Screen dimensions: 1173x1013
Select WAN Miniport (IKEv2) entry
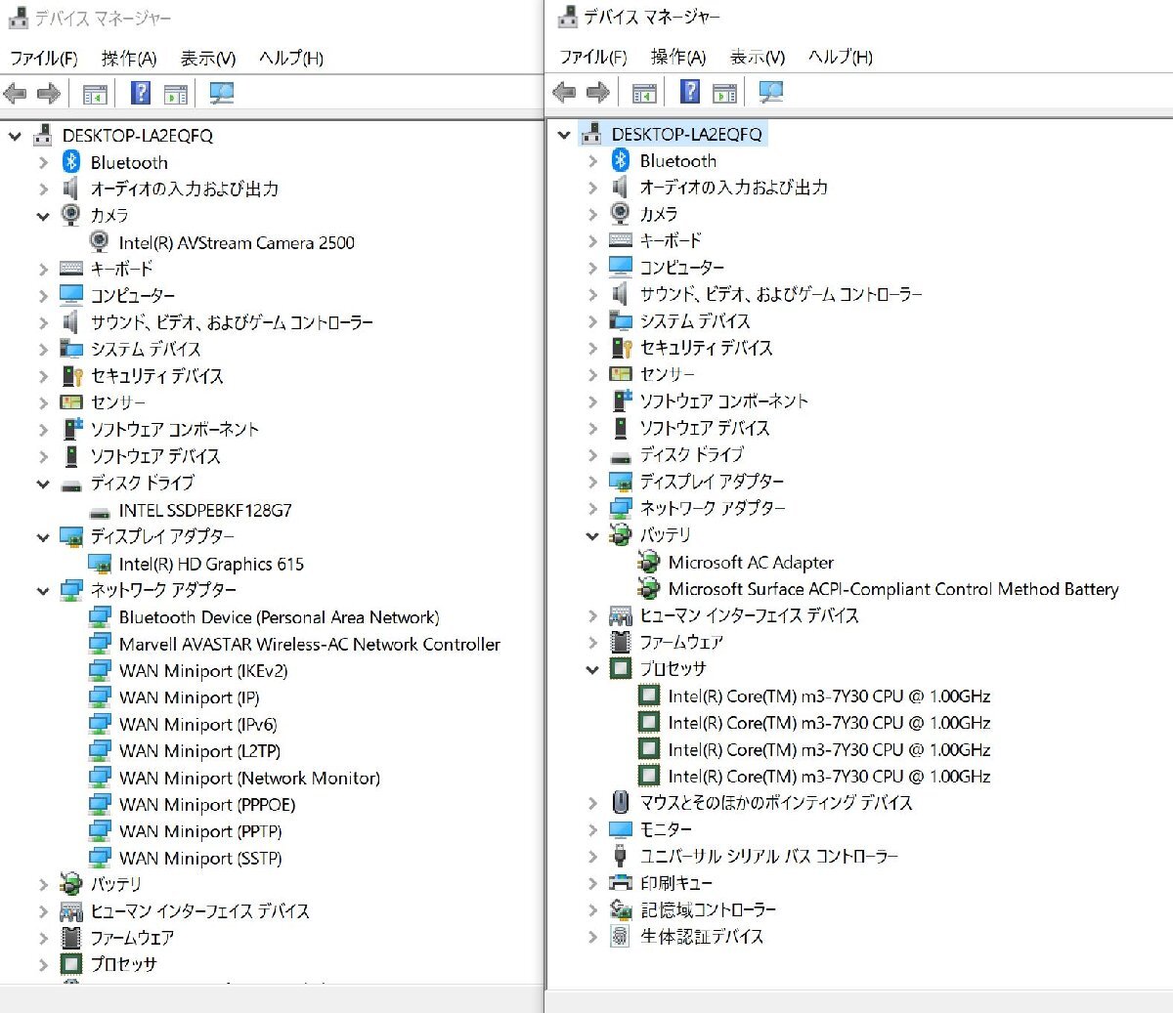pos(203,671)
